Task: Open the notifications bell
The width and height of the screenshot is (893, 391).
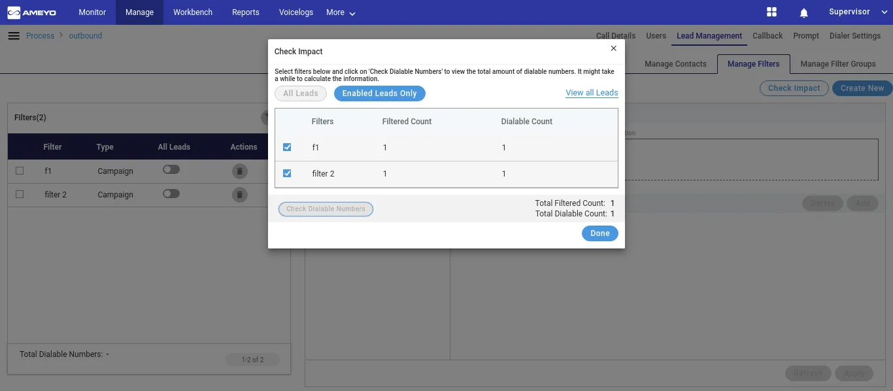Action: point(804,12)
